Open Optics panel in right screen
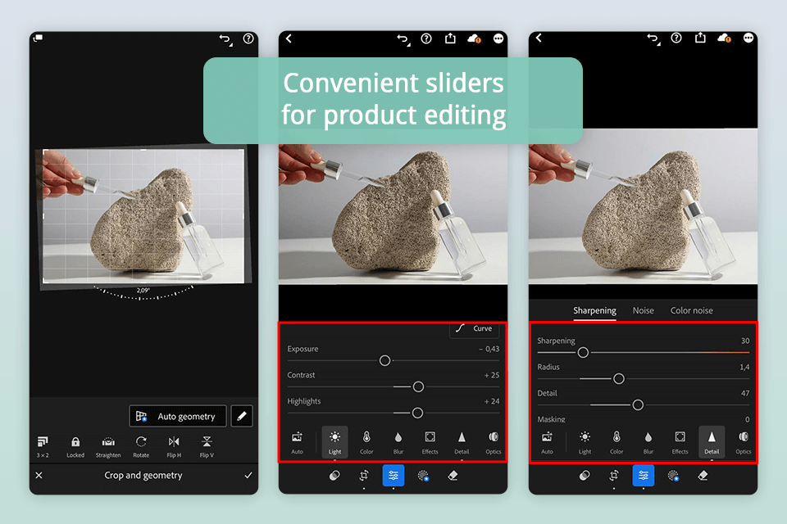 pos(744,442)
